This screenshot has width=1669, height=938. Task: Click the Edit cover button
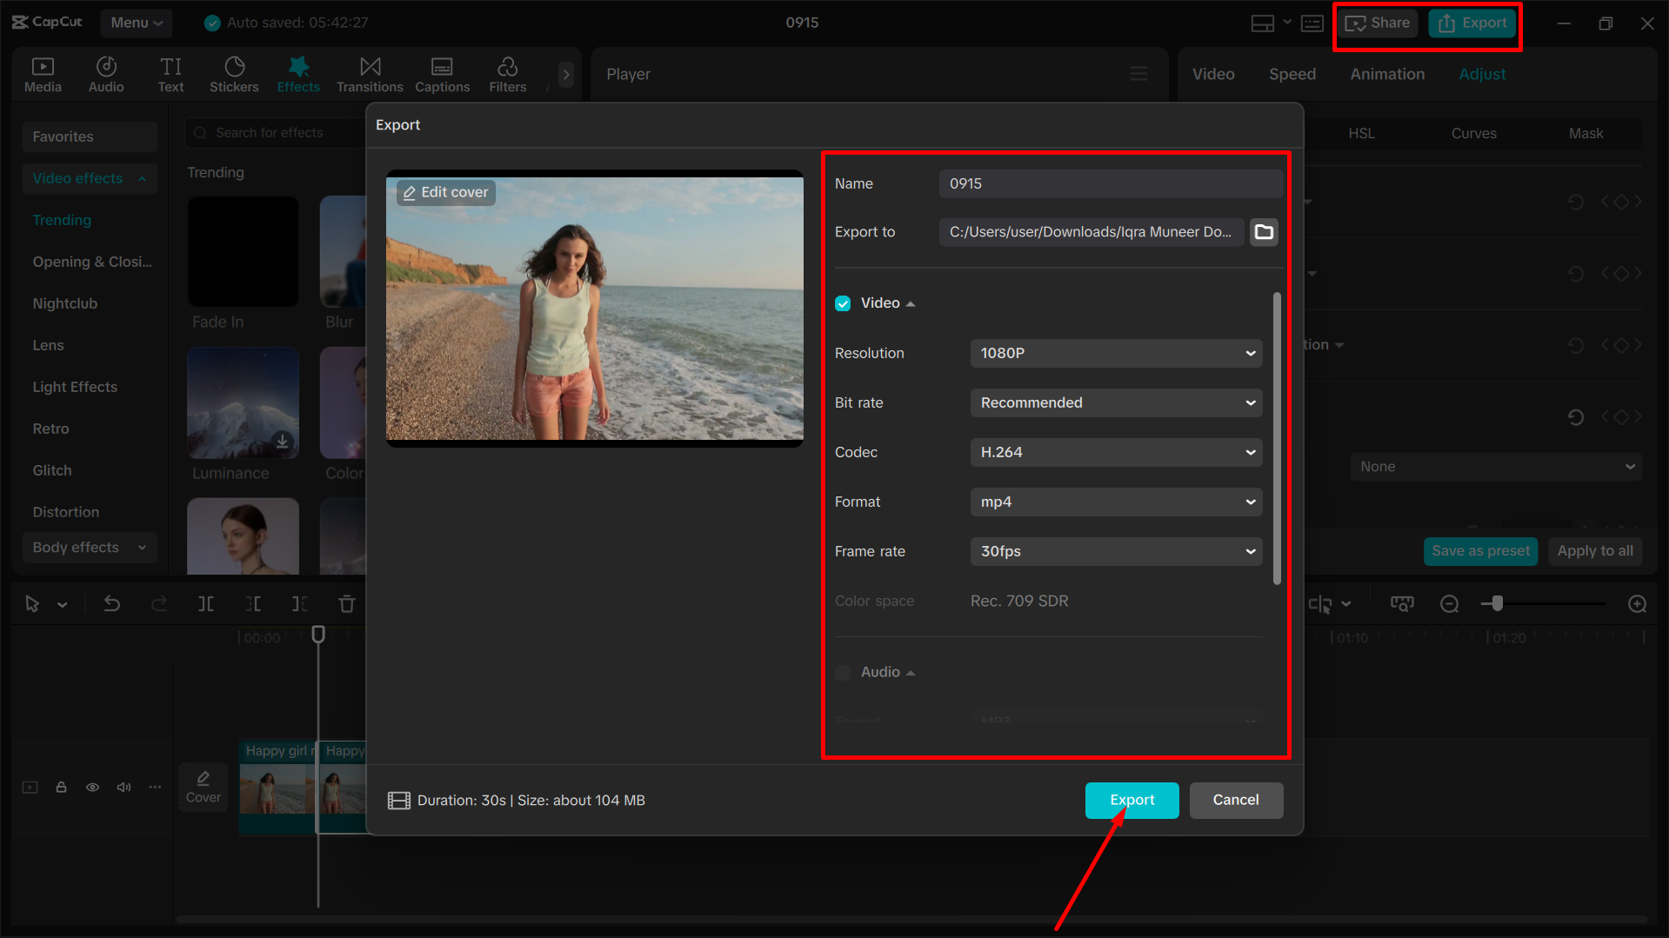pyautogui.click(x=444, y=192)
